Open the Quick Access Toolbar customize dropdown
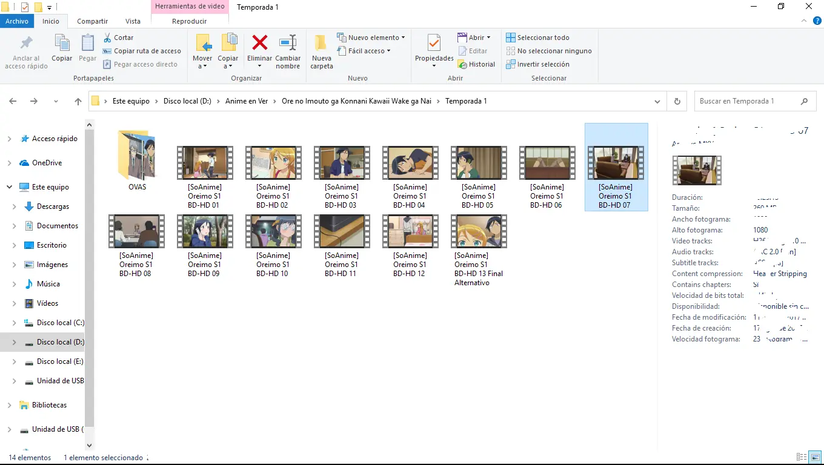Viewport: 824px width, 465px height. click(x=50, y=7)
